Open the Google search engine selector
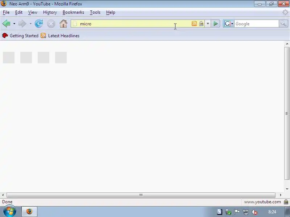Image resolution: width=290 pixels, height=217 pixels. [229, 24]
